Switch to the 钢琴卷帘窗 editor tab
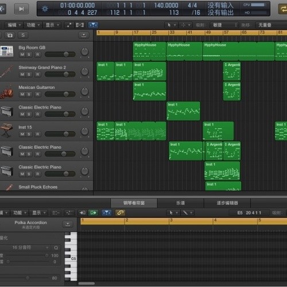Screen dimensions: 287x287 pyautogui.click(x=134, y=203)
